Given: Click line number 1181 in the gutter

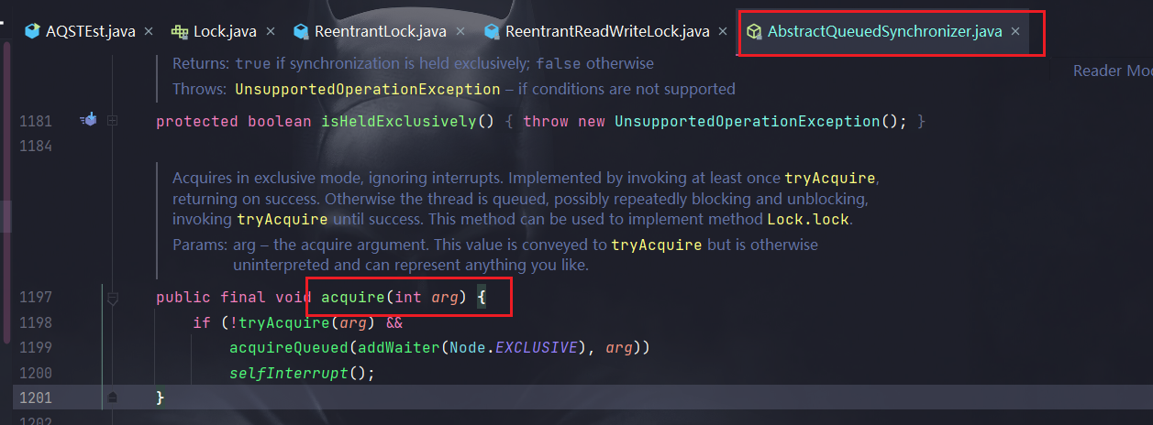Looking at the screenshot, I should pyautogui.click(x=36, y=121).
